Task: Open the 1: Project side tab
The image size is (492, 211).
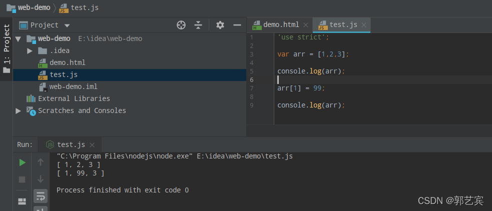Action: (7, 48)
